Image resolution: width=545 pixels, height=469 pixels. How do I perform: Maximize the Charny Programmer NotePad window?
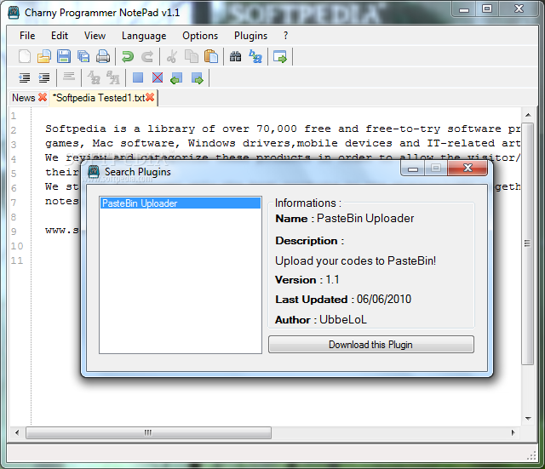487,9
